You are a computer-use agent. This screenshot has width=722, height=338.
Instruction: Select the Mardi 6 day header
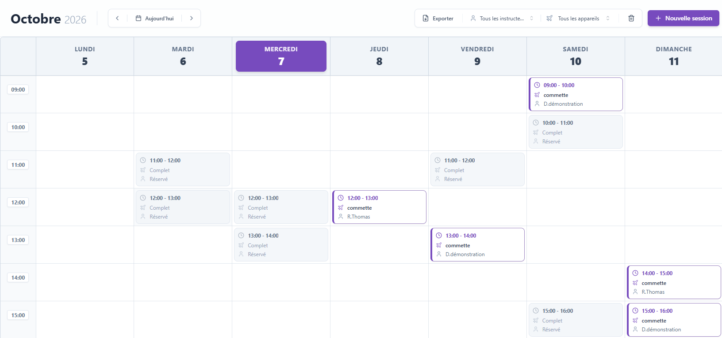(x=183, y=56)
